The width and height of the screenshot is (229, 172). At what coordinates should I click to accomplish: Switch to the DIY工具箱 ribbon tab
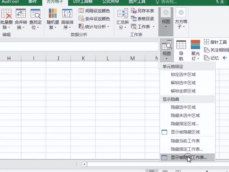point(83,2)
